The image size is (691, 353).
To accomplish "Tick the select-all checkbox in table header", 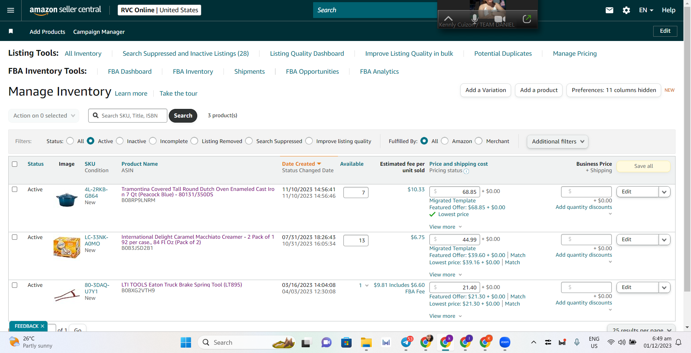I will [15, 164].
